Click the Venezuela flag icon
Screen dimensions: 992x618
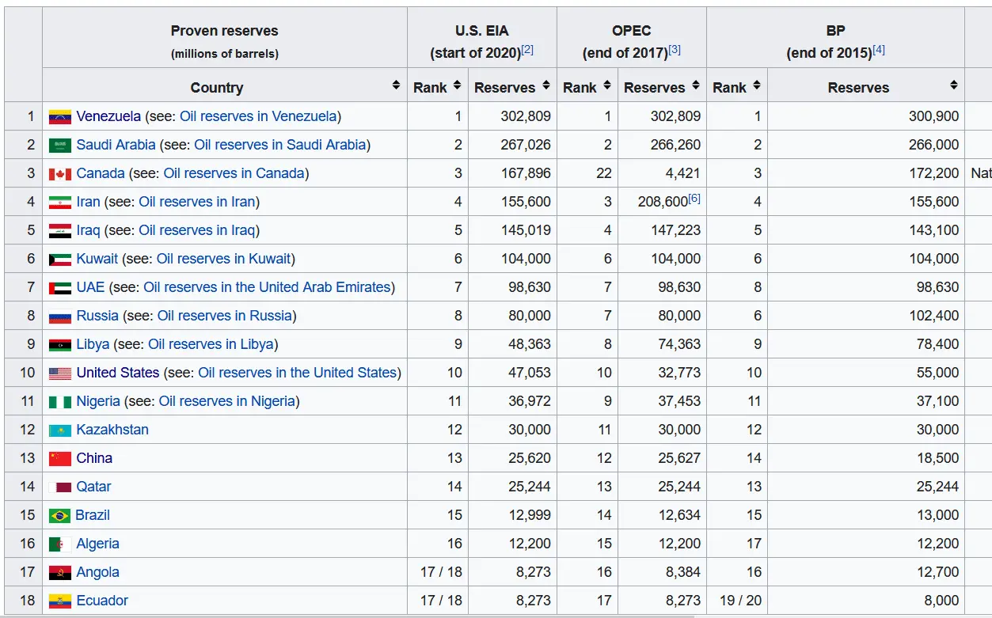click(60, 117)
